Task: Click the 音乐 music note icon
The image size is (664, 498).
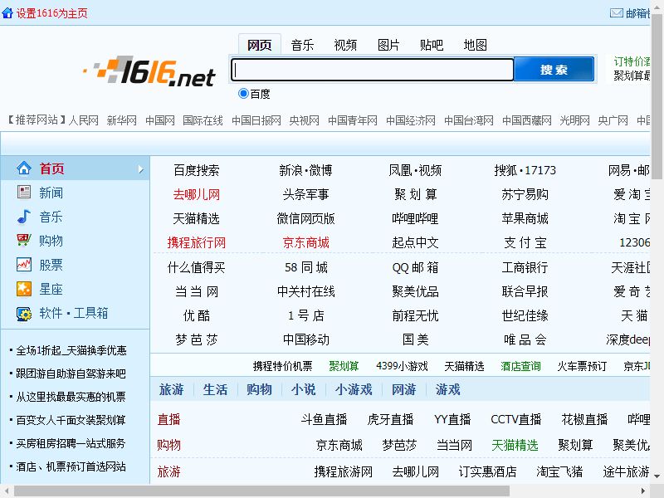Action: tap(24, 217)
